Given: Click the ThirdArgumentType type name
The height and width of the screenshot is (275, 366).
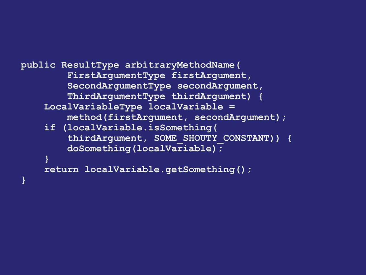Looking at the screenshot, I should [x=116, y=97].
